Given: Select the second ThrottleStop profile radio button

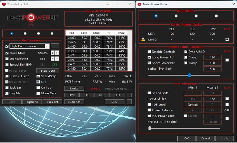Looking at the screenshot, I should [25, 34].
